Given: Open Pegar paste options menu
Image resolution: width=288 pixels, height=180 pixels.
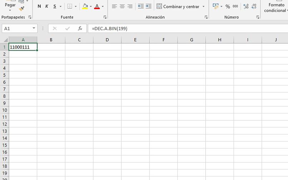Looking at the screenshot, I should pyautogui.click(x=10, y=7).
